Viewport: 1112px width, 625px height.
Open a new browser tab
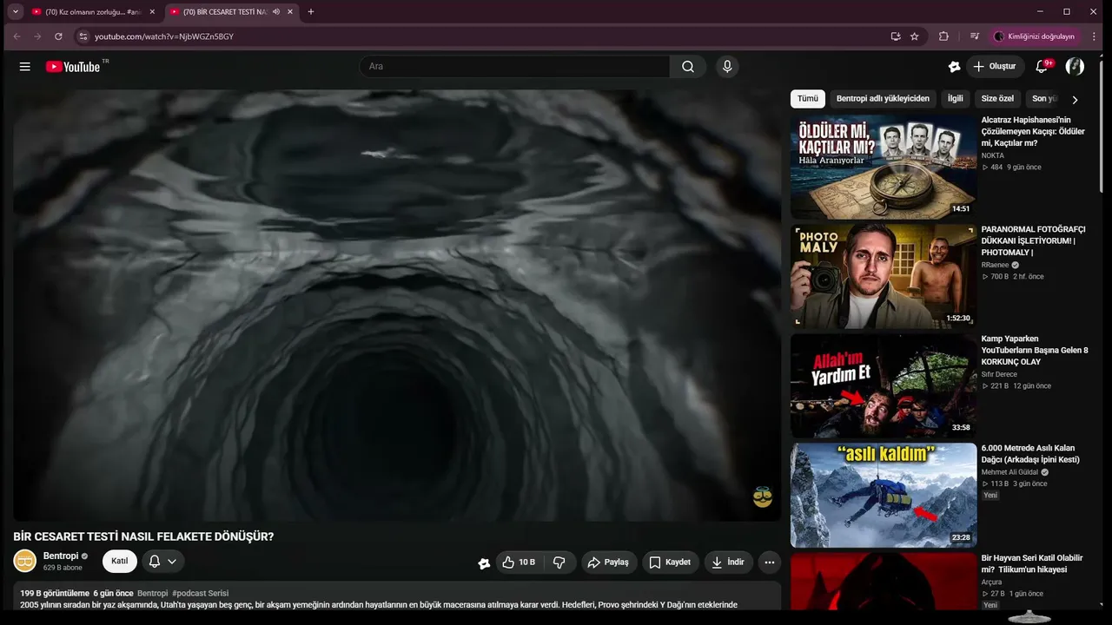coord(311,12)
